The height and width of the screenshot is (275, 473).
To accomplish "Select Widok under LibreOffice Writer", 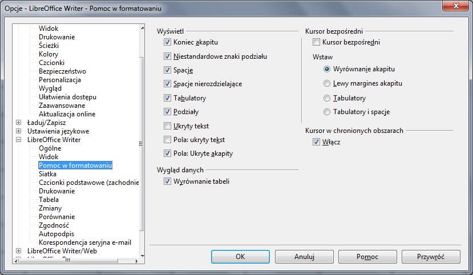I will [x=48, y=157].
